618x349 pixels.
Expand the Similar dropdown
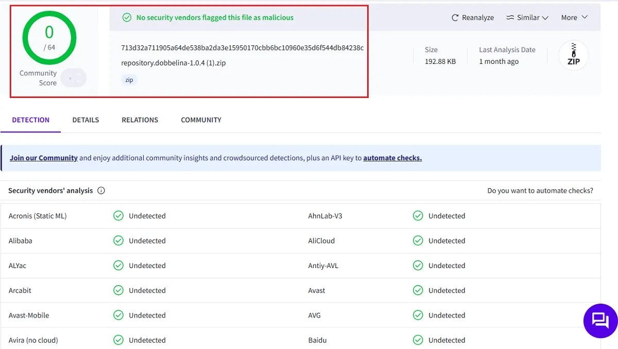(527, 18)
